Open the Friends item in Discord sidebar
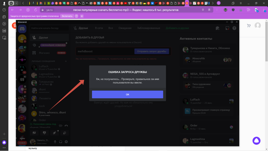The image size is (268, 151). [x=50, y=38]
